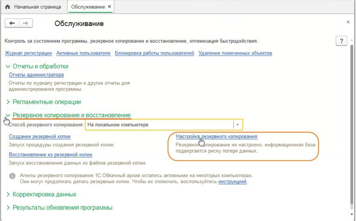
Task: Close the Обслуживание form using the right x
Action: [x=348, y=22]
